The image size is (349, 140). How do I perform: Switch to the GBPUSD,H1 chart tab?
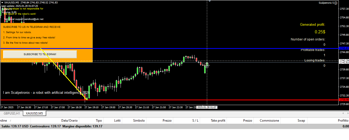pyautogui.click(x=12, y=113)
